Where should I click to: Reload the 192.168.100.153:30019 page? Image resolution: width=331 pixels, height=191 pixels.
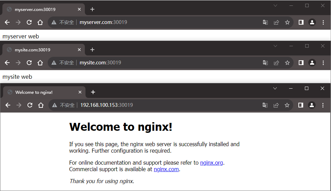click(x=30, y=105)
